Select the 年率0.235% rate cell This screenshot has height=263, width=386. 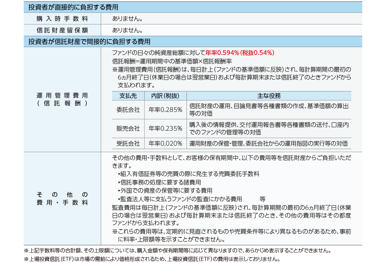(x=165, y=129)
